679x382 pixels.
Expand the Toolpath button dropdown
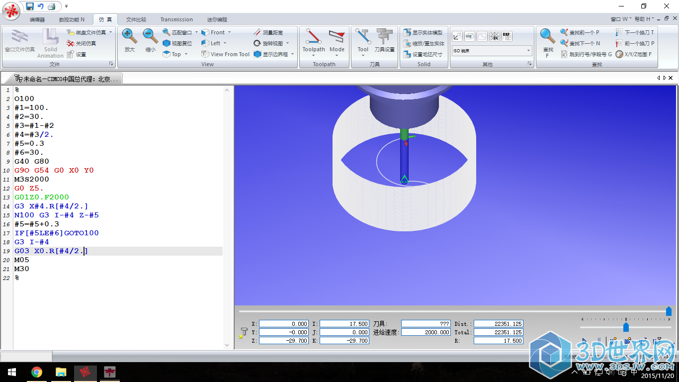click(314, 55)
